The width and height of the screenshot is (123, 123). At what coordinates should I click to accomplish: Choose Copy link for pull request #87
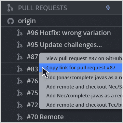tap(81, 68)
